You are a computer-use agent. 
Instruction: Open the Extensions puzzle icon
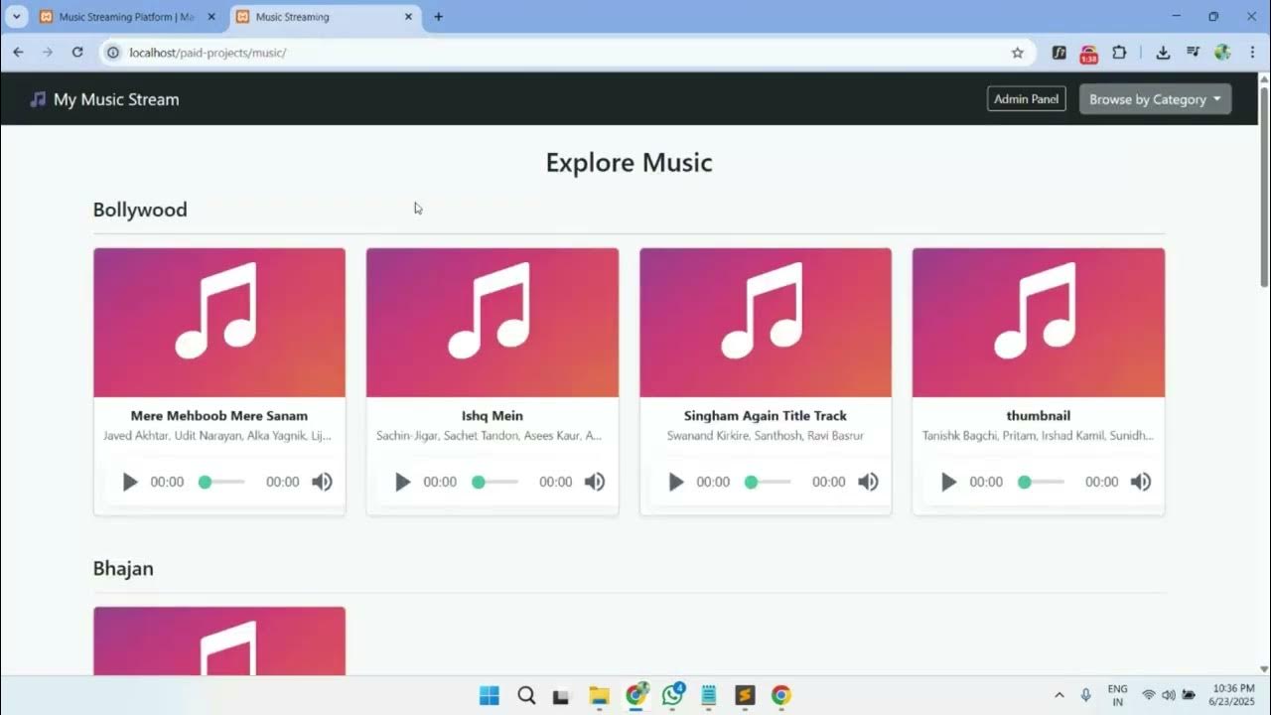tap(1119, 53)
